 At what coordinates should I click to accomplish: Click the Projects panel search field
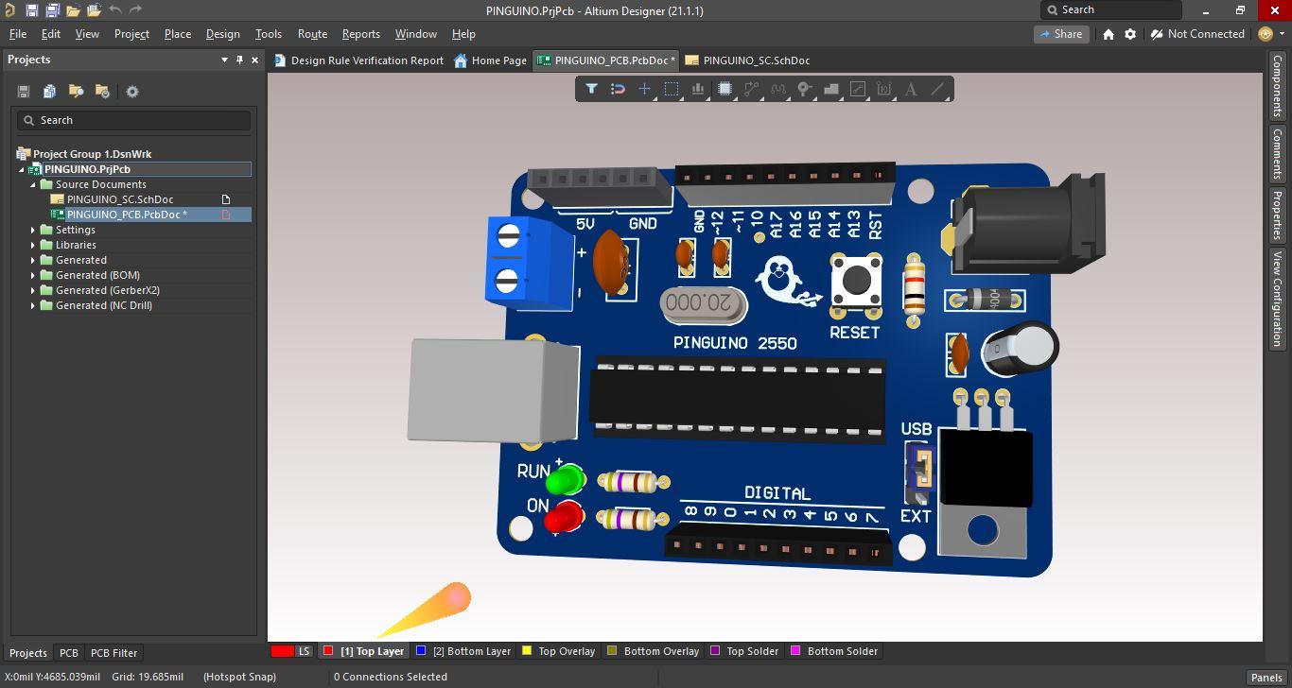133,121
